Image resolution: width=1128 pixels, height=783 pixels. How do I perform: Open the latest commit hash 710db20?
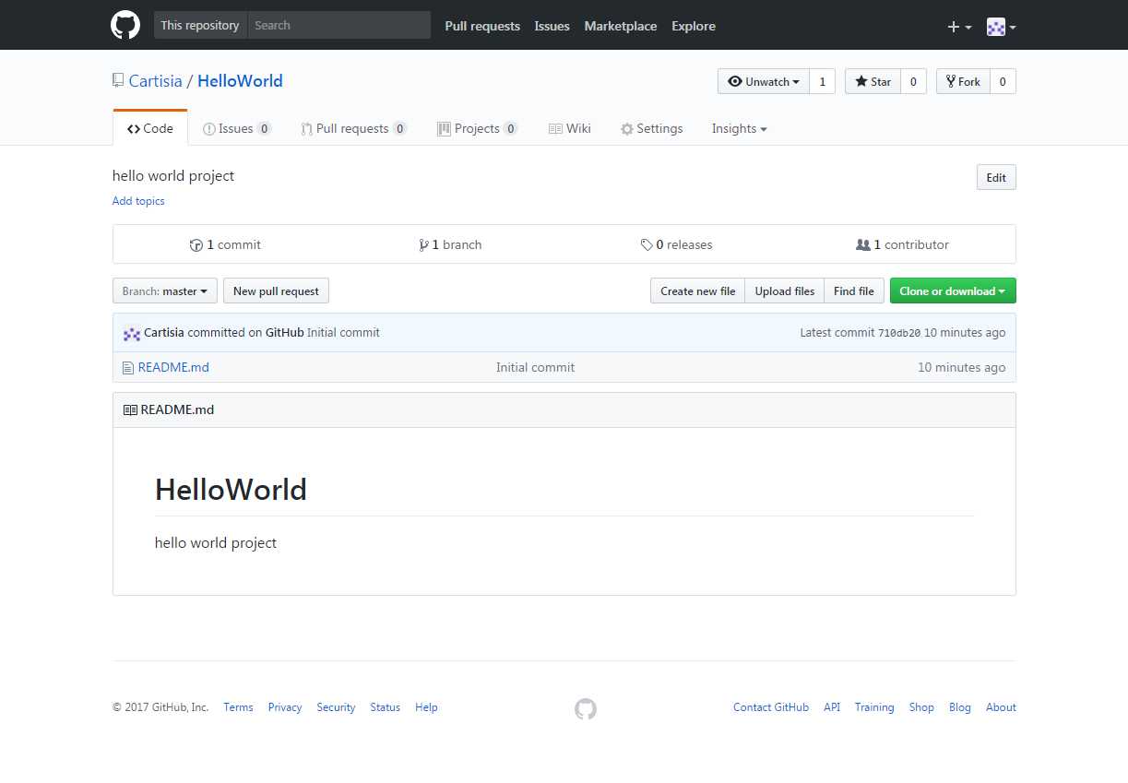[x=899, y=333]
